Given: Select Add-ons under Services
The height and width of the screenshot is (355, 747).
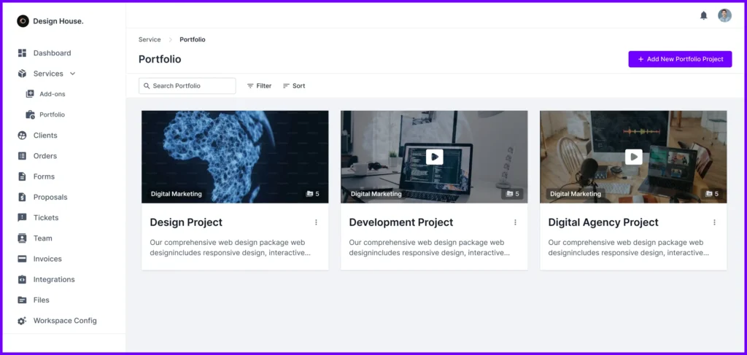Looking at the screenshot, I should click(x=52, y=94).
